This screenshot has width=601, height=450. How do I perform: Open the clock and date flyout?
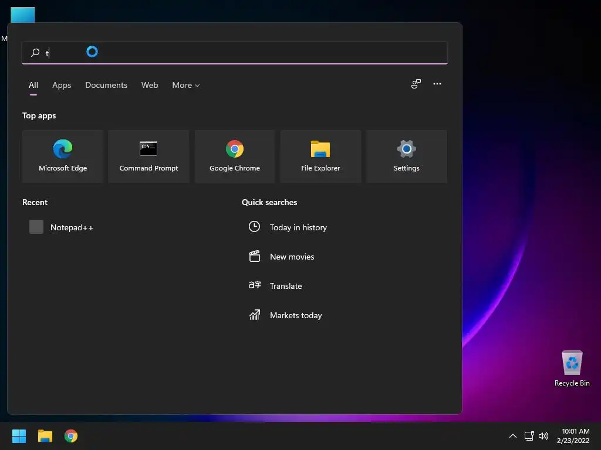pos(573,436)
